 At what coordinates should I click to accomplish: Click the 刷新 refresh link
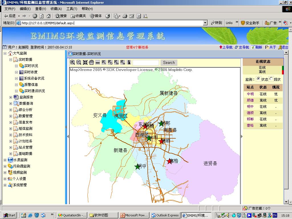(257, 47)
